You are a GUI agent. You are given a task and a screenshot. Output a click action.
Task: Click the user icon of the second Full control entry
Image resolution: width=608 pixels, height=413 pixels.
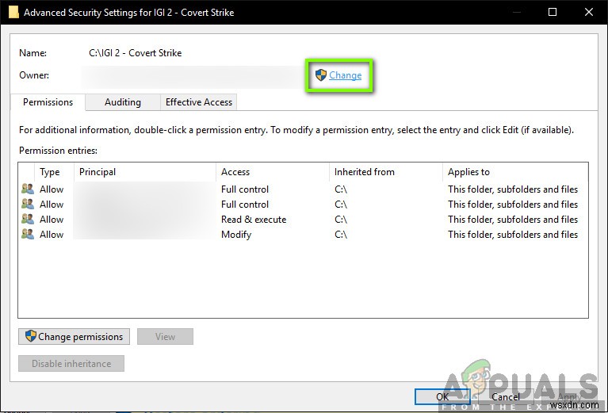click(x=28, y=205)
